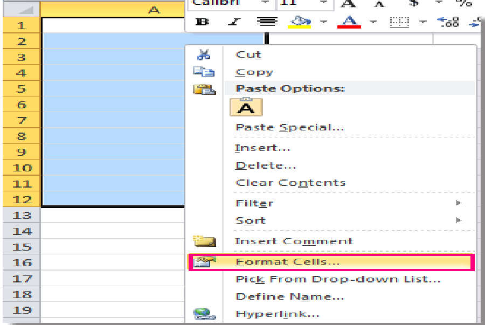Open the fill color dropdown arrow
This screenshot has height=325, width=485.
[x=323, y=22]
